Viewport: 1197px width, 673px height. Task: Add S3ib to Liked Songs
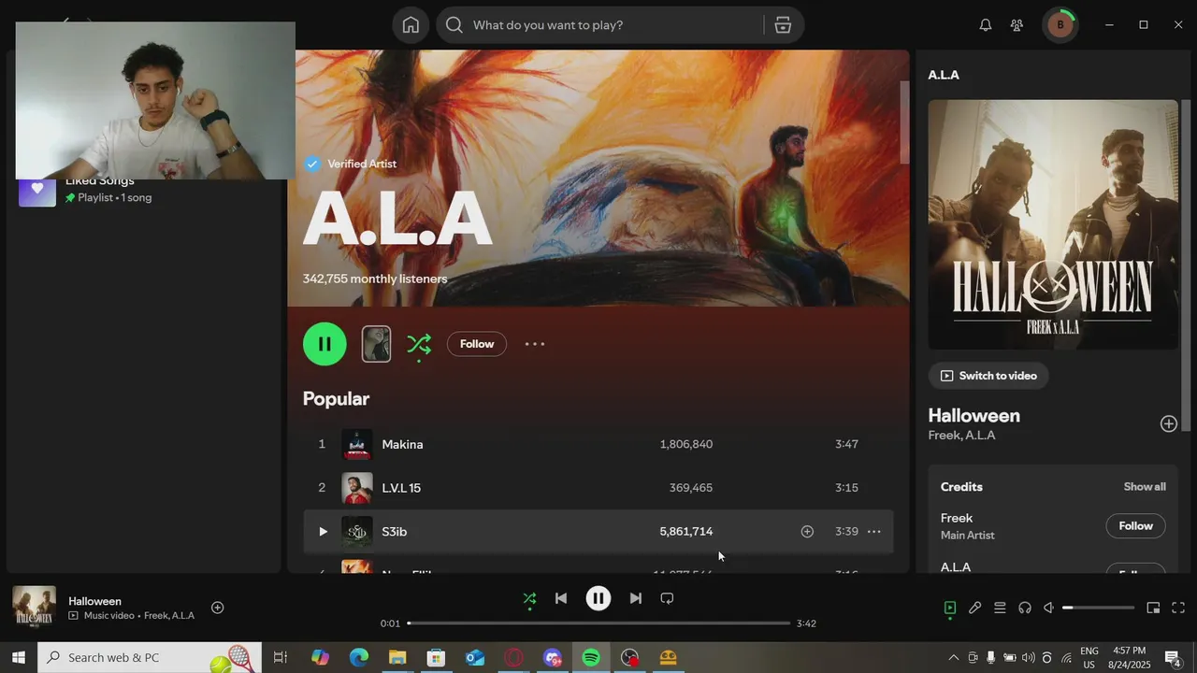(807, 532)
